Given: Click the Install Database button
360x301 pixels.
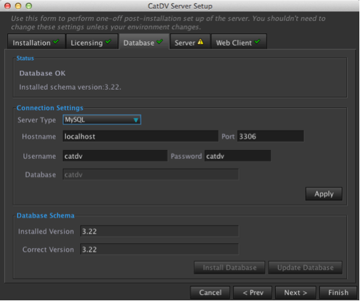Looking at the screenshot, I should (x=230, y=268).
